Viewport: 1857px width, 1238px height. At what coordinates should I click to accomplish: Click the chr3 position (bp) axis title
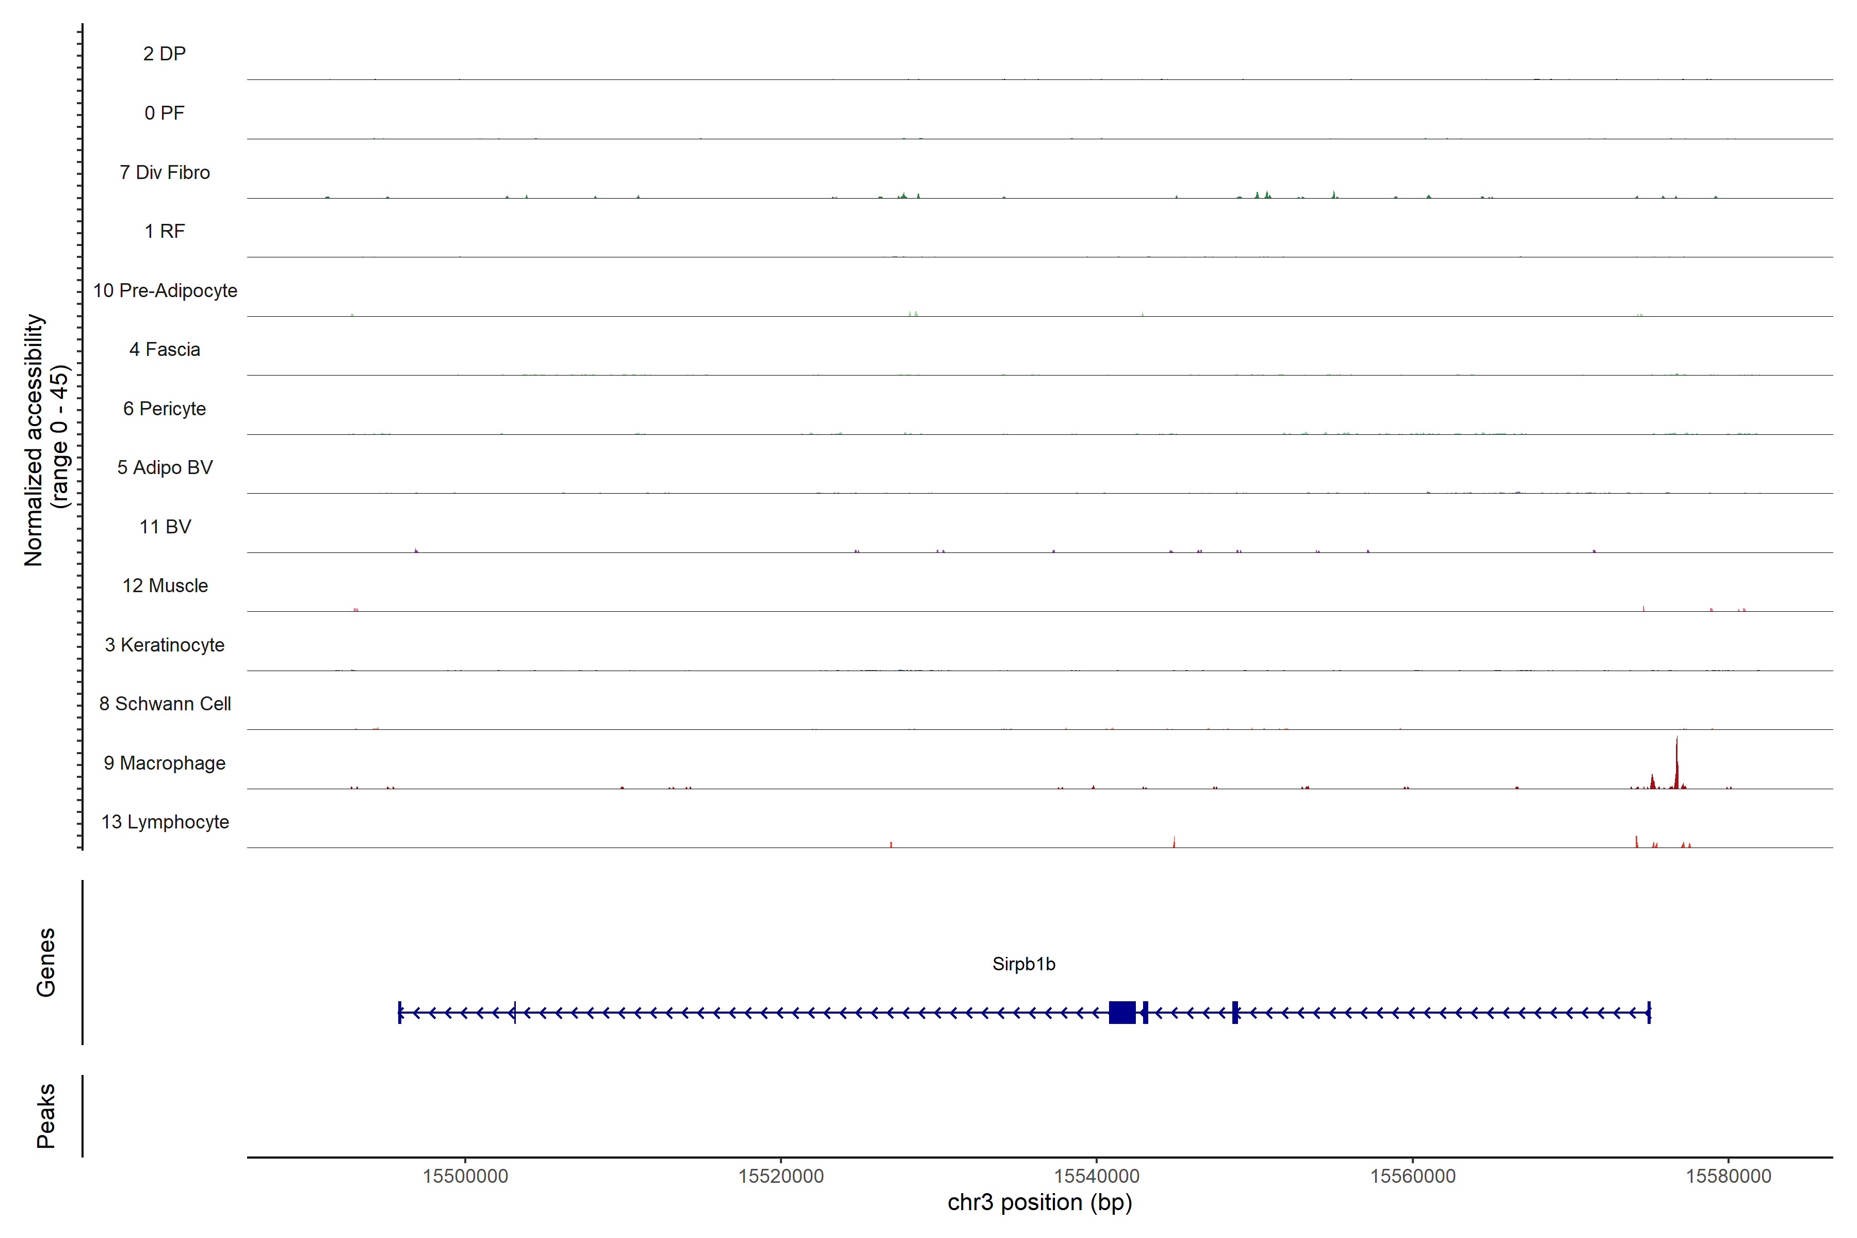(1039, 1202)
